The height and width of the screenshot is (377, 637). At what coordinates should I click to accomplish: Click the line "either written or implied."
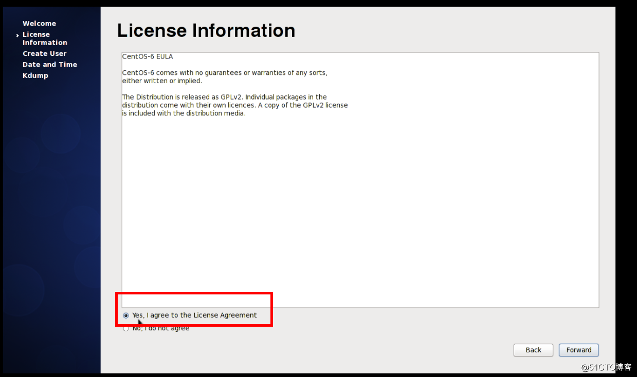(162, 81)
